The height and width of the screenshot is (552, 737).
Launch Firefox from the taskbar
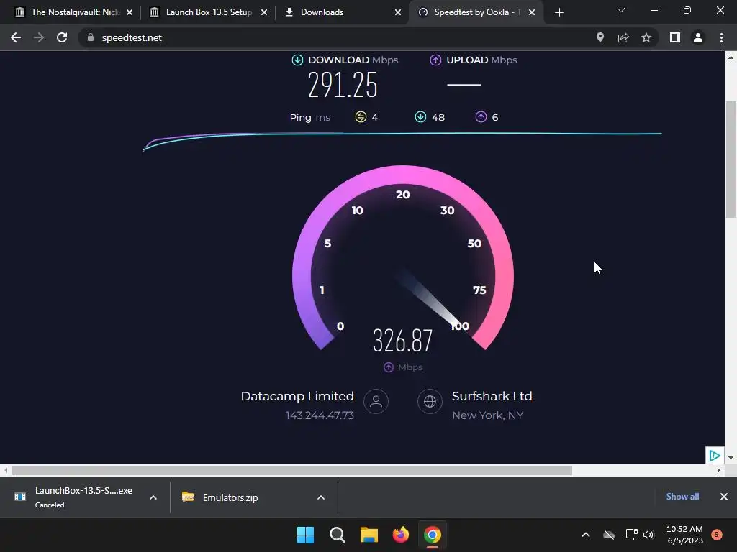pos(400,535)
